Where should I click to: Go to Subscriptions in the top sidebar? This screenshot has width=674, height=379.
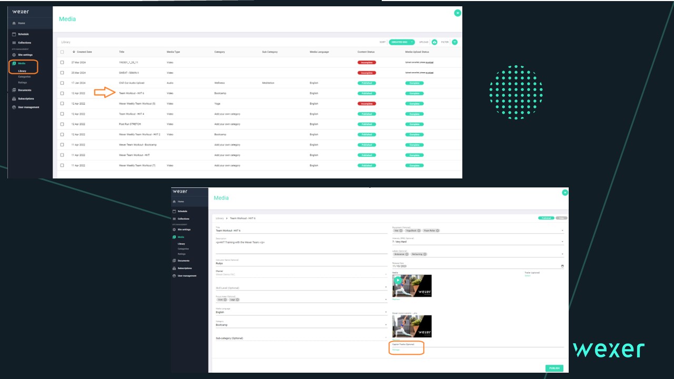click(25, 98)
